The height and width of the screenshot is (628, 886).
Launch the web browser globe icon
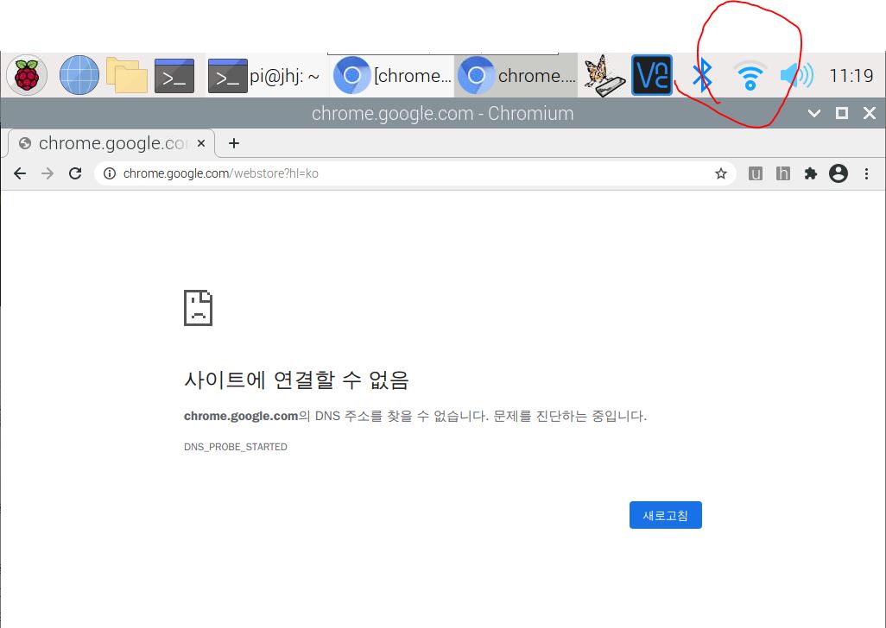coord(79,76)
